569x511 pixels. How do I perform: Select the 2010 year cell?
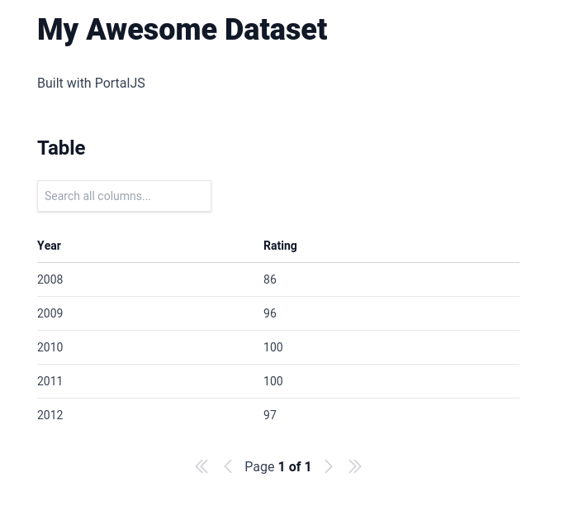point(50,347)
